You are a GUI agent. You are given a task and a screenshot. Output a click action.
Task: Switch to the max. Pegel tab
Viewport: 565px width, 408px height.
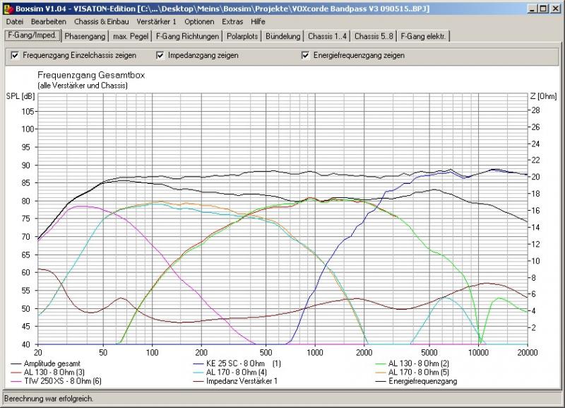[129, 36]
